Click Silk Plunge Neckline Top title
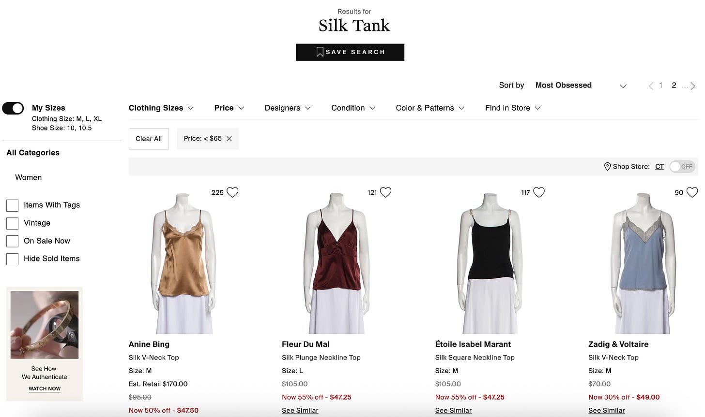 tap(321, 358)
